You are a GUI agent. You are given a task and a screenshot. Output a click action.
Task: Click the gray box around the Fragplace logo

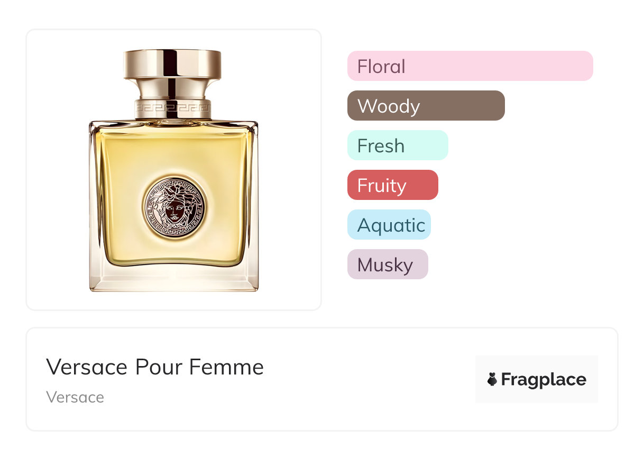click(x=537, y=379)
